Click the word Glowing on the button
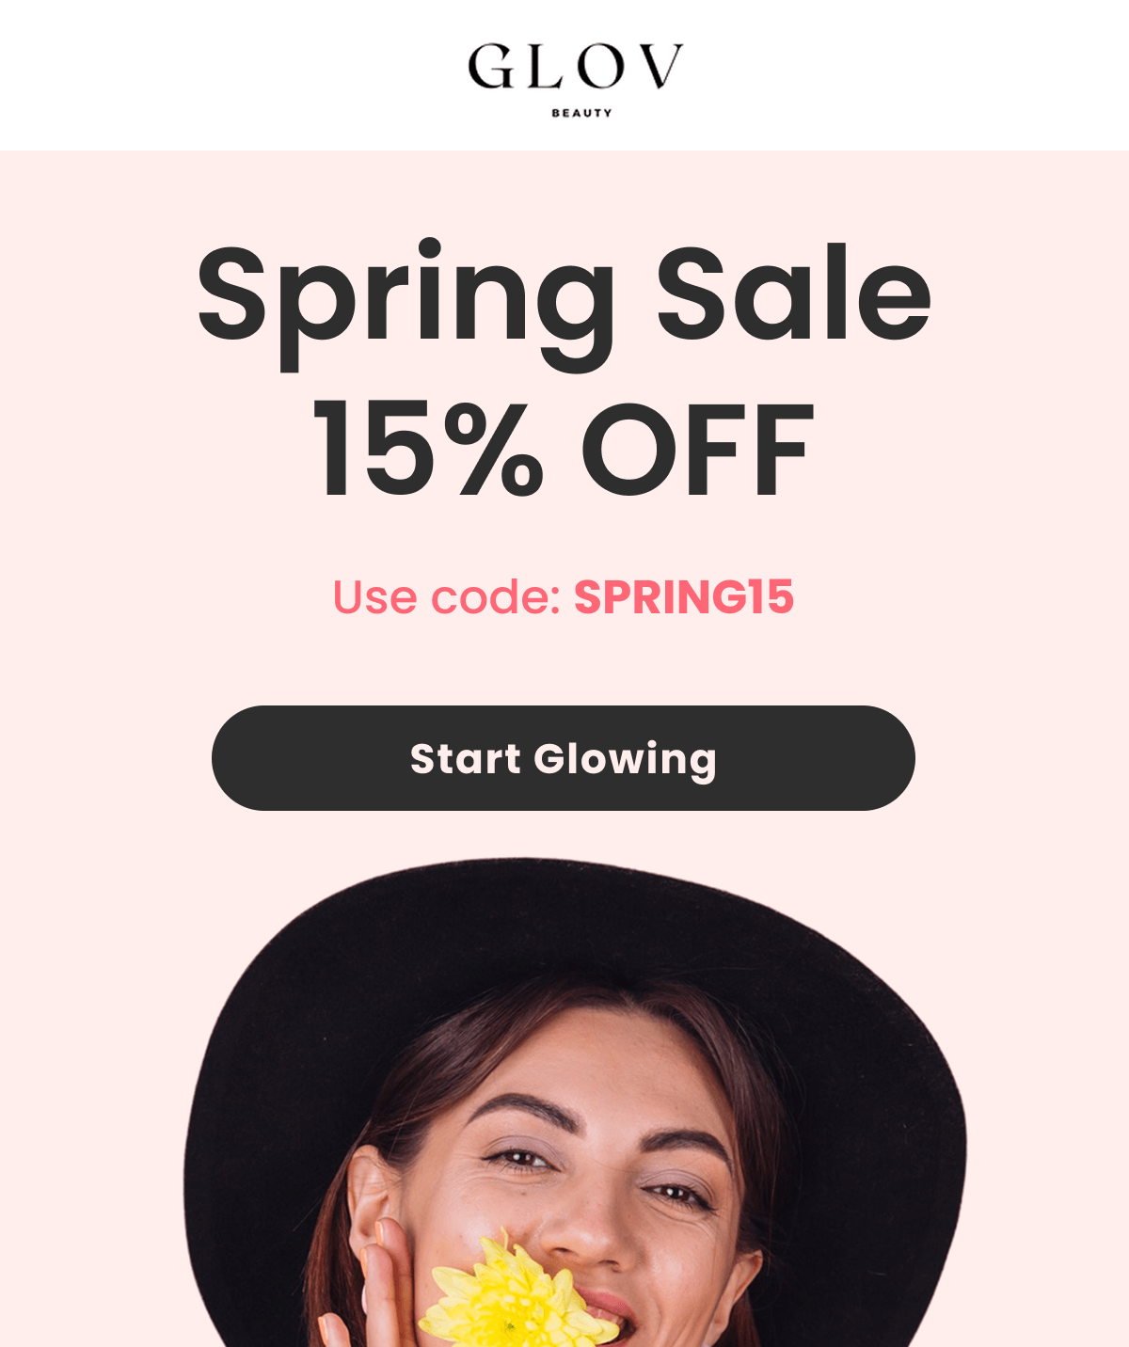The height and width of the screenshot is (1347, 1129). point(626,760)
